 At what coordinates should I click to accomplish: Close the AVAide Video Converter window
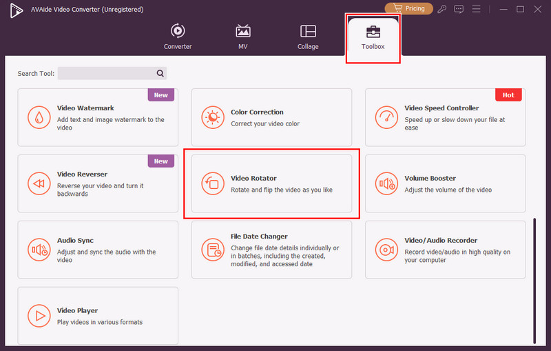click(538, 9)
